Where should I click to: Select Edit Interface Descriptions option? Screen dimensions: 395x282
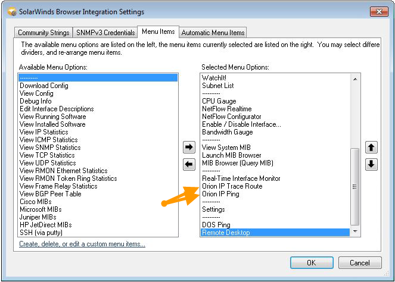coord(98,109)
